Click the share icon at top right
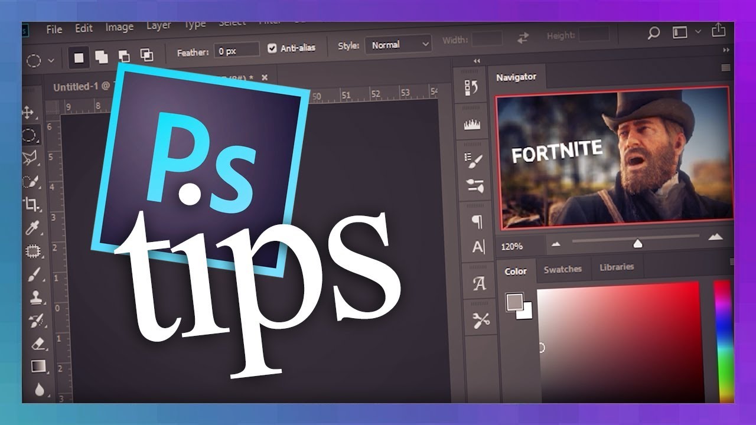The height and width of the screenshot is (425, 756). [718, 30]
